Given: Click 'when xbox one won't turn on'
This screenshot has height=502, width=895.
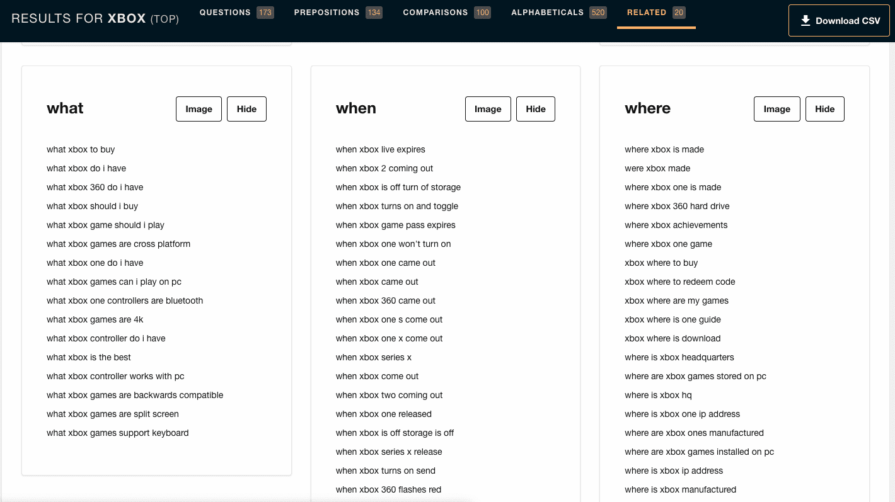Looking at the screenshot, I should click(x=393, y=244).
